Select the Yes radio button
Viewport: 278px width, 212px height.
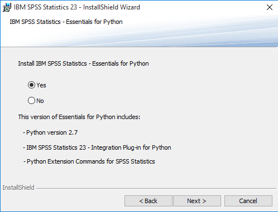pos(31,85)
